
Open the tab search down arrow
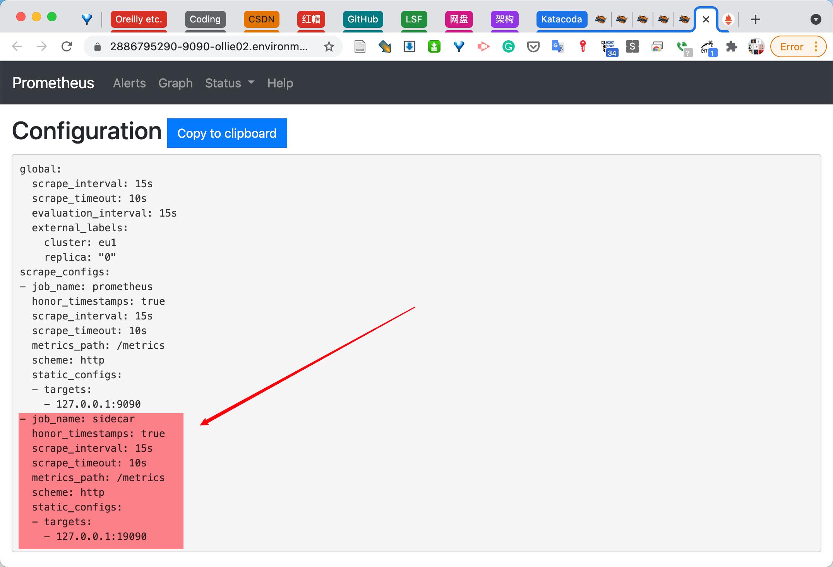click(816, 19)
